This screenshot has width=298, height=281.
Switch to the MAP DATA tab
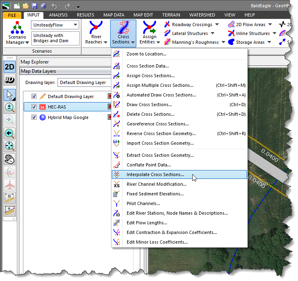(x=114, y=15)
